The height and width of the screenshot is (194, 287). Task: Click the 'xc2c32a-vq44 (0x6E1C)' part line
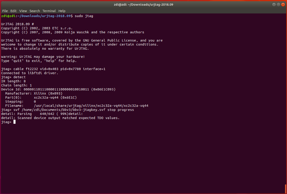click(41, 98)
